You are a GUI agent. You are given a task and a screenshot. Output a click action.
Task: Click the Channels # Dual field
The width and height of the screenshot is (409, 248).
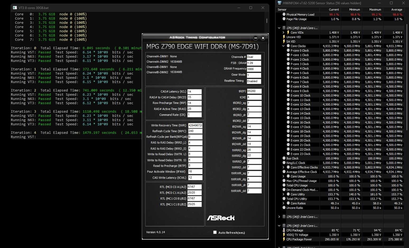[254, 57]
